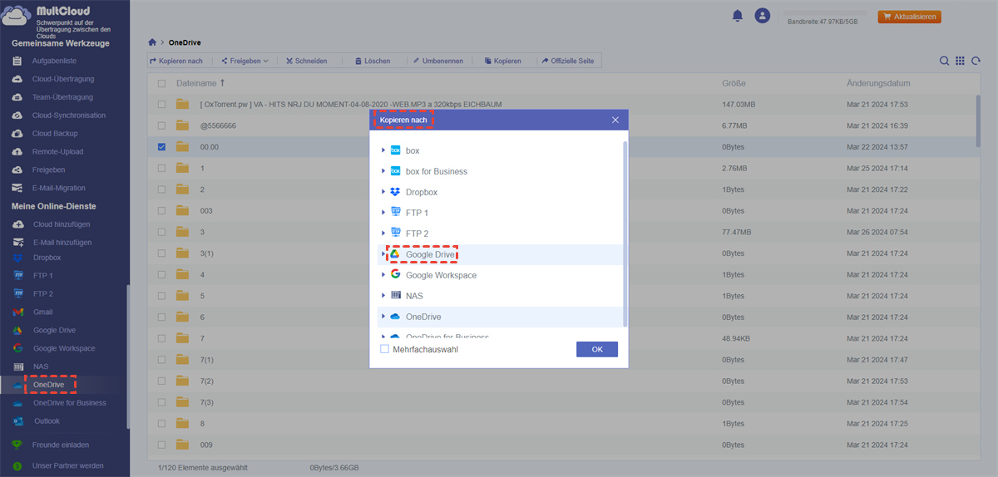Expand the Dropbox node arrow
Image resolution: width=998 pixels, height=477 pixels.
[383, 192]
